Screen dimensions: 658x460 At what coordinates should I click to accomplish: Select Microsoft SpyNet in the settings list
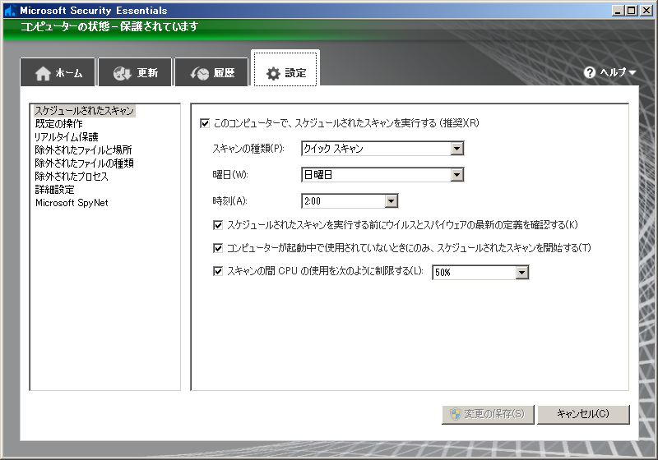72,202
